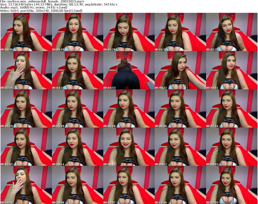Image resolution: width=258 pixels, height=204 pixels.
Task: Choose the frame stamped 00:03:24
Action: (78, 70)
